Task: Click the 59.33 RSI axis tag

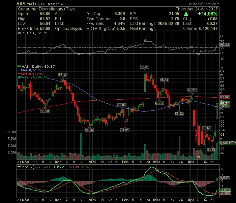Action: (225, 45)
